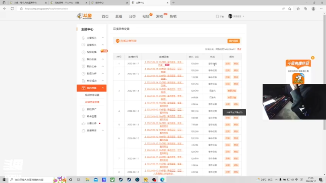Open the Windows Start menu
This screenshot has width=326, height=183.
tap(4, 180)
